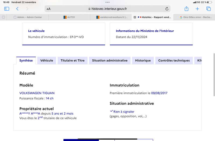
Task: Open the Historique tab
Action: click(143, 60)
